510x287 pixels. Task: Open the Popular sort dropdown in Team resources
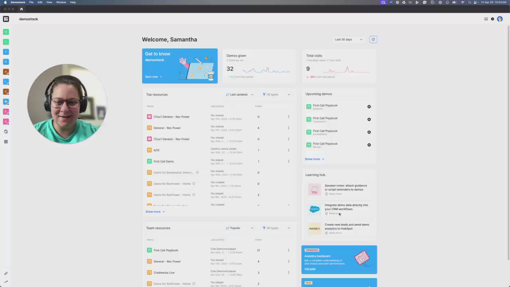[x=239, y=228]
